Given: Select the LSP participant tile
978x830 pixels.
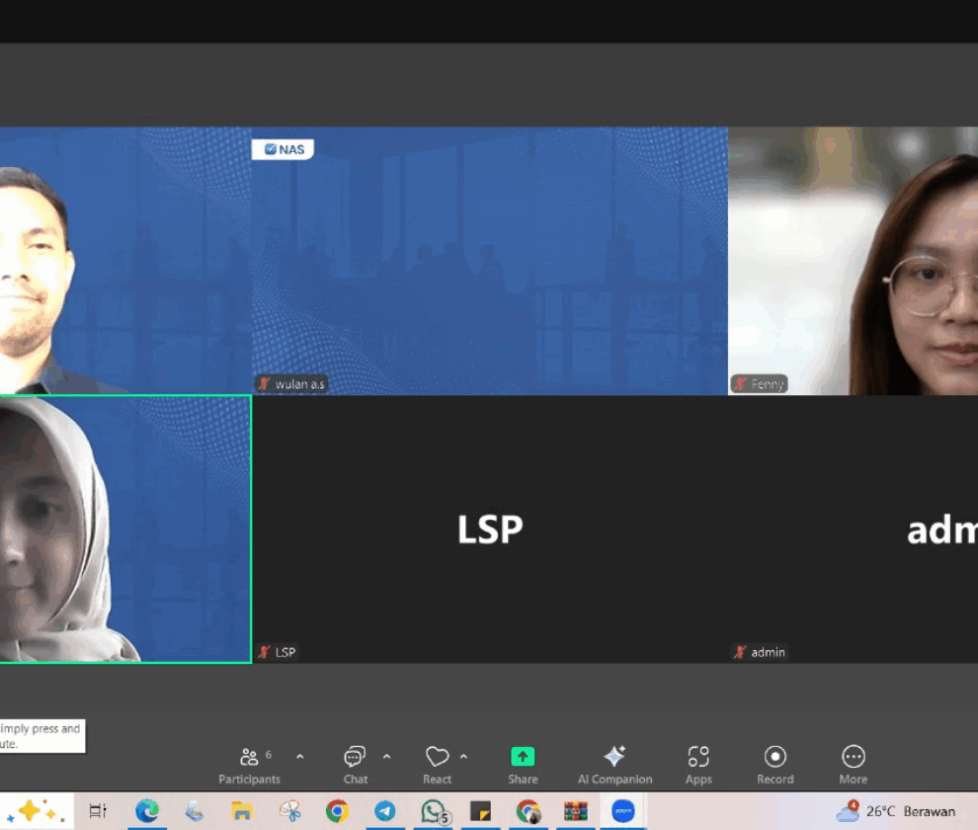Looking at the screenshot, I should coord(490,530).
